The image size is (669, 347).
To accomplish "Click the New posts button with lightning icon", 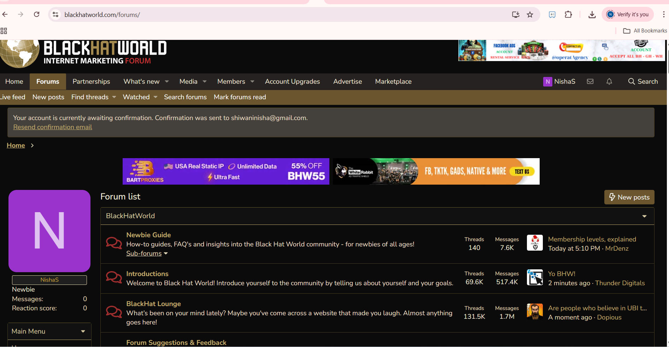I will click(x=629, y=197).
